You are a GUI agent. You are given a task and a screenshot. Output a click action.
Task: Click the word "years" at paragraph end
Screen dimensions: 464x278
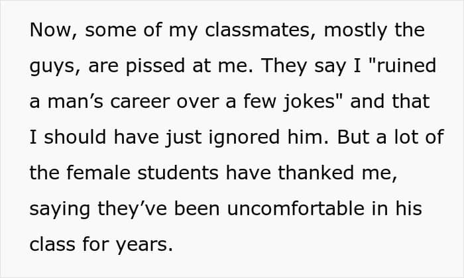coord(144,245)
